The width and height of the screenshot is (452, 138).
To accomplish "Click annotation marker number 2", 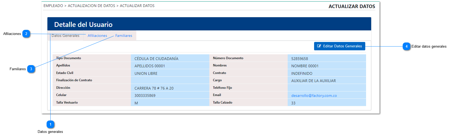I will coord(26,34).
